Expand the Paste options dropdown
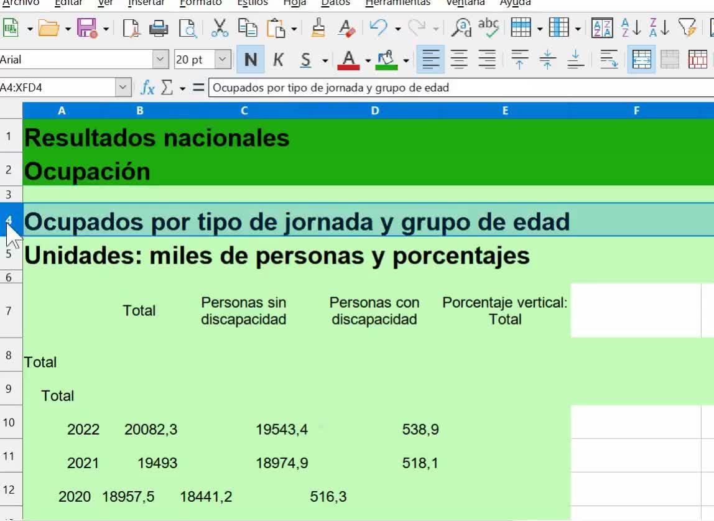 [294, 29]
